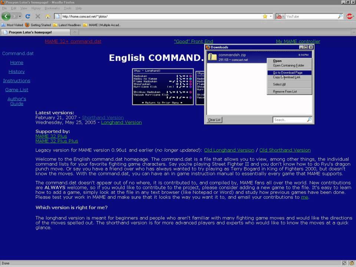
Task: Click the green Back navigation button
Action: 6,16
